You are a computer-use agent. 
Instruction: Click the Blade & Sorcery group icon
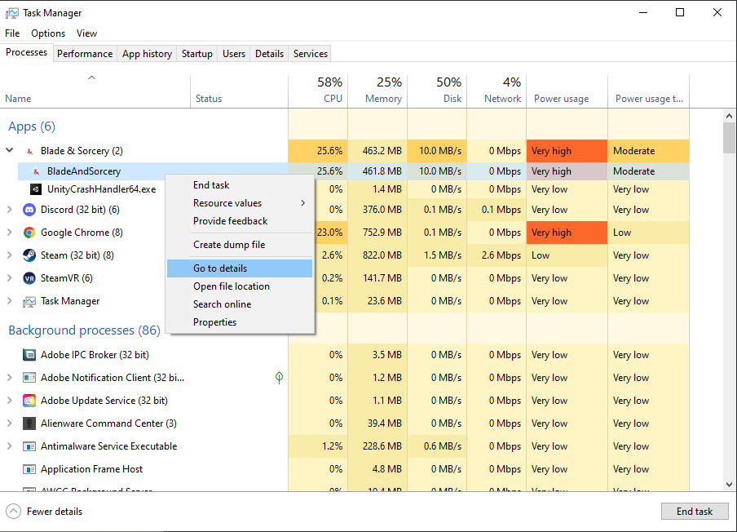coord(29,151)
